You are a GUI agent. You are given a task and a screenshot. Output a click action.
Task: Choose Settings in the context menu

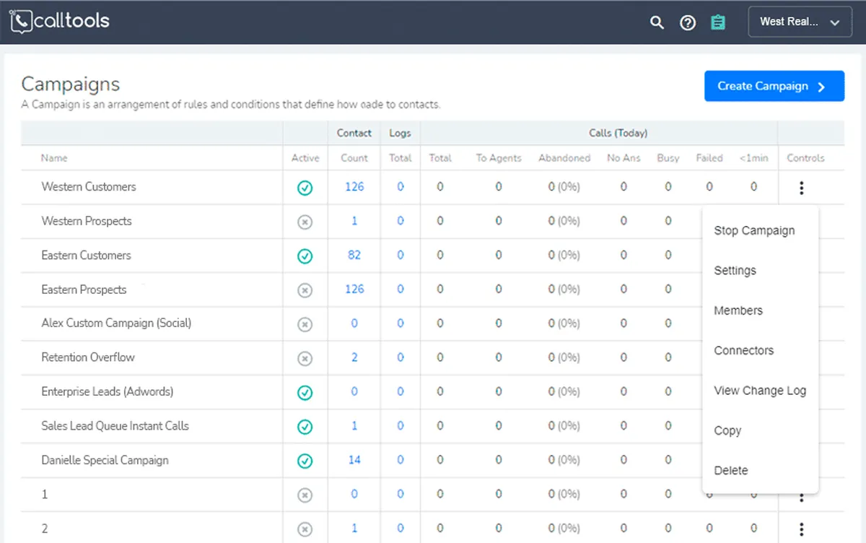point(735,271)
